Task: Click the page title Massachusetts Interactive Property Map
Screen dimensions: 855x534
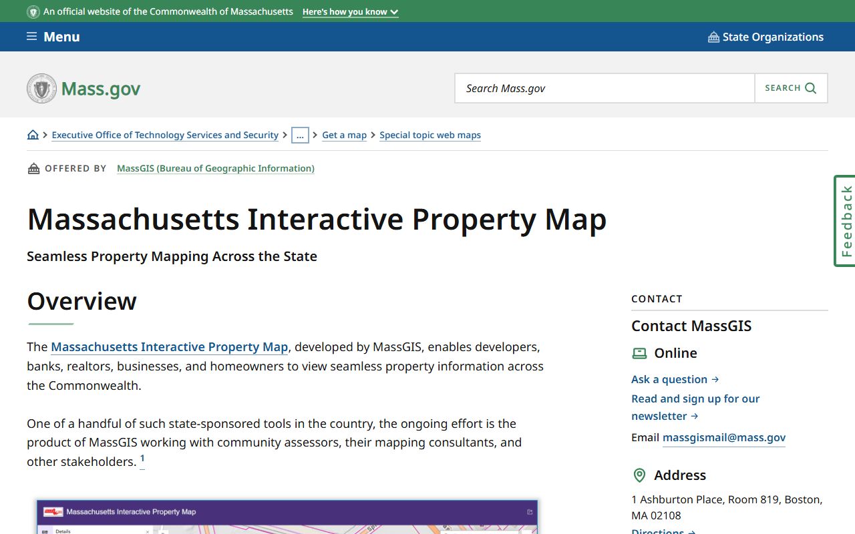Action: [317, 219]
